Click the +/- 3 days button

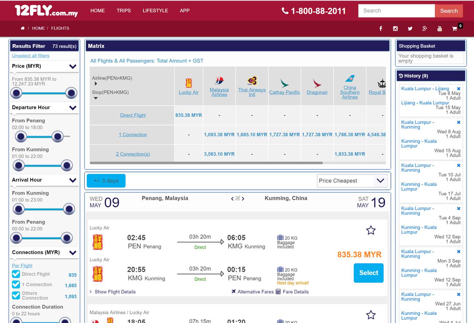click(106, 181)
